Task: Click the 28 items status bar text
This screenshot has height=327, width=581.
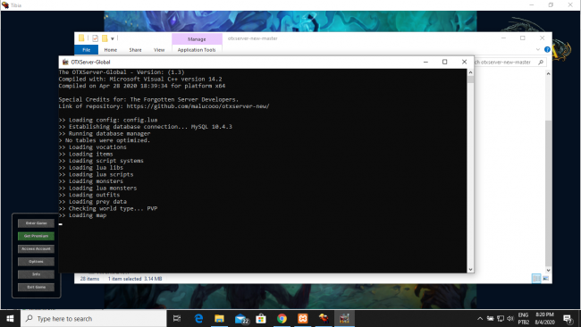Action: (89, 279)
